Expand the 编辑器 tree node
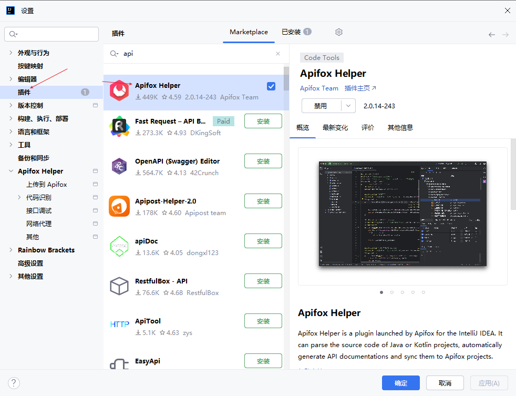516x396 pixels. tap(11, 79)
